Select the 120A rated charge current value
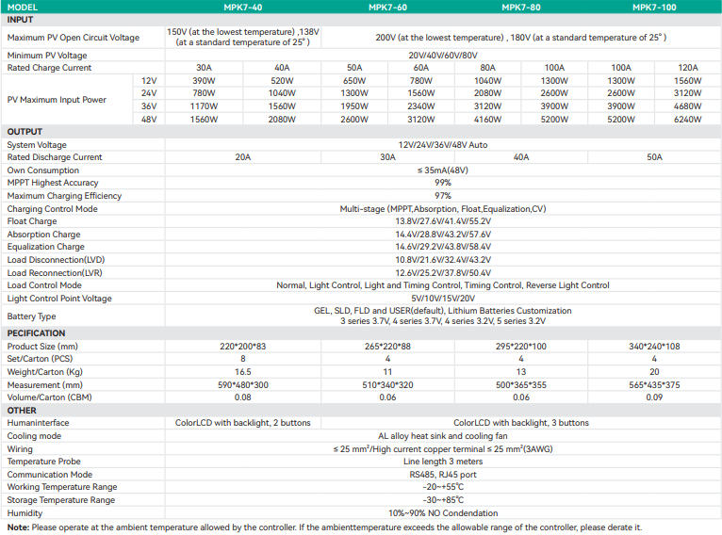The height and width of the screenshot is (535, 722). point(688,68)
